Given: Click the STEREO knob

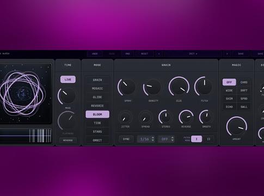Looking at the screenshot, I should tap(165, 117).
